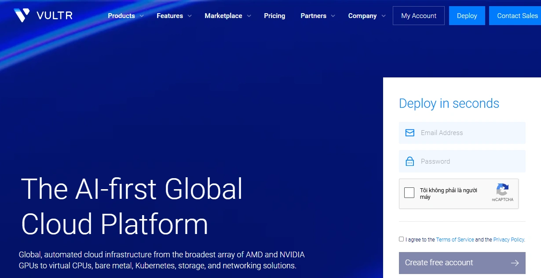Click the envelope icon in Email field
Image resolution: width=541 pixels, height=278 pixels.
(410, 133)
